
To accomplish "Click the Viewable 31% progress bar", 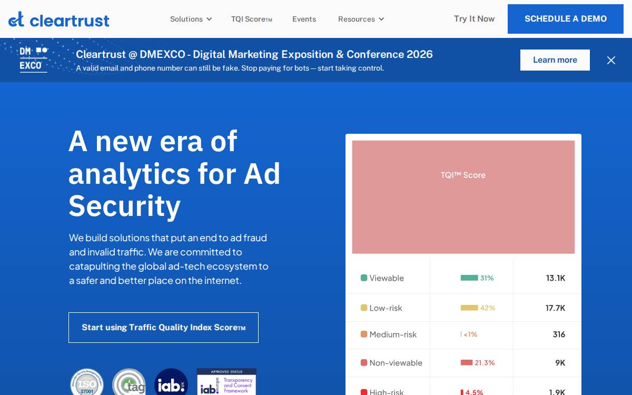I will 469,278.
